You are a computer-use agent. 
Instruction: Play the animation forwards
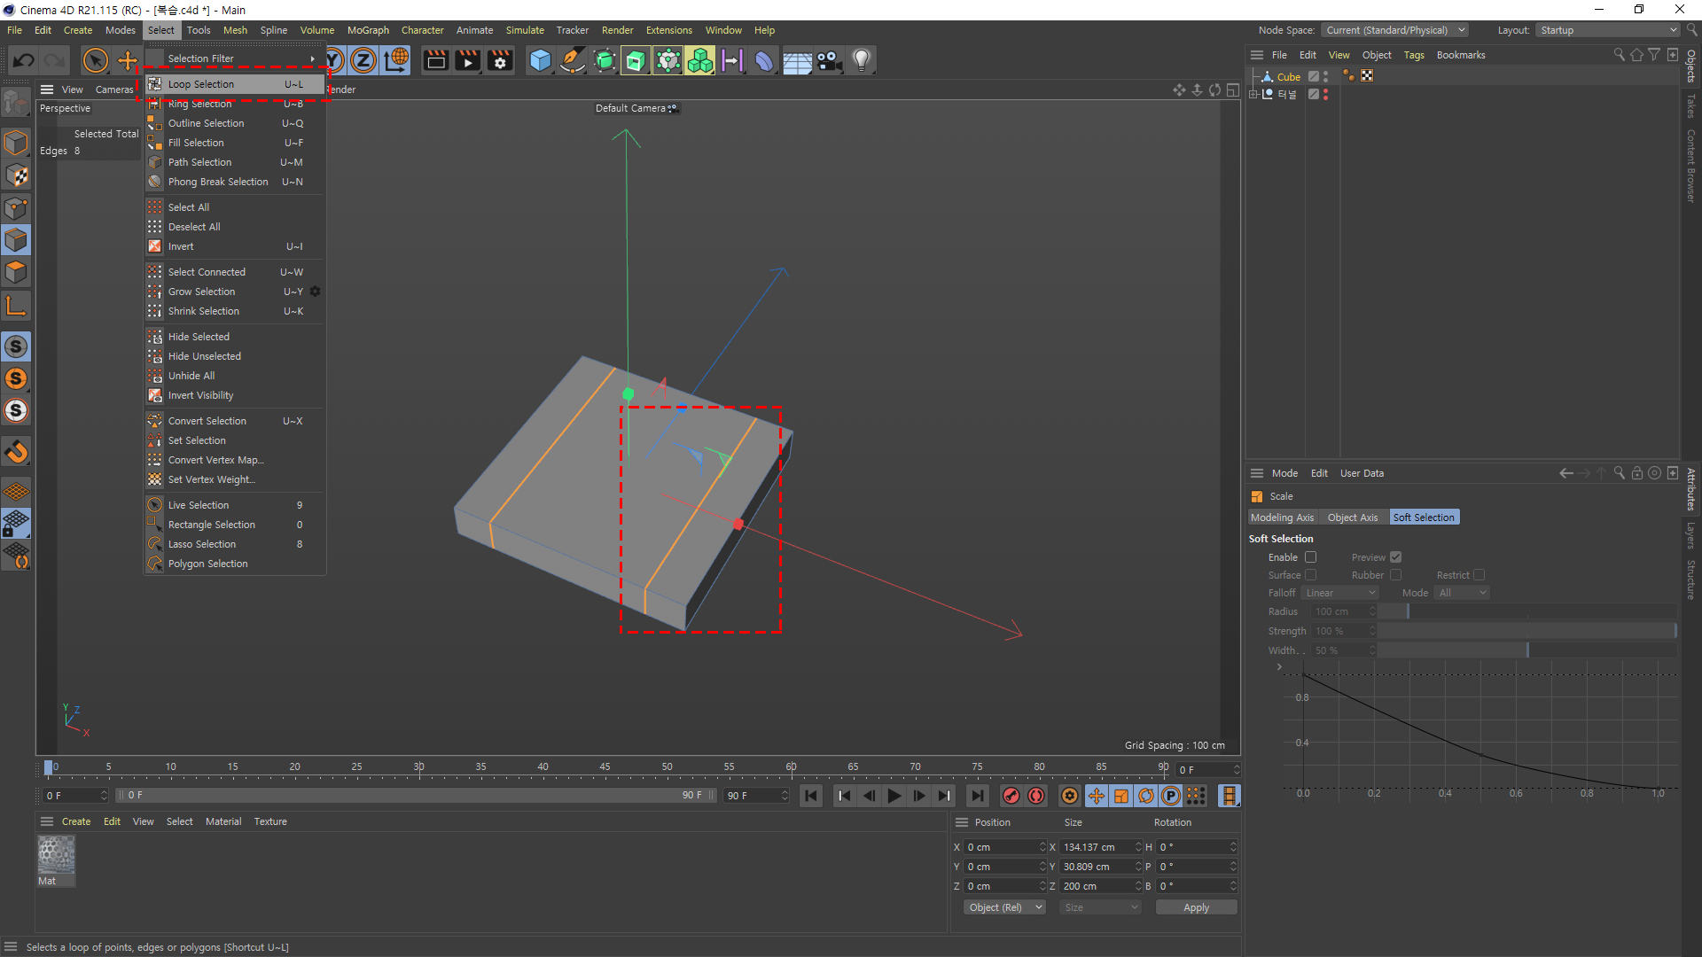(894, 796)
